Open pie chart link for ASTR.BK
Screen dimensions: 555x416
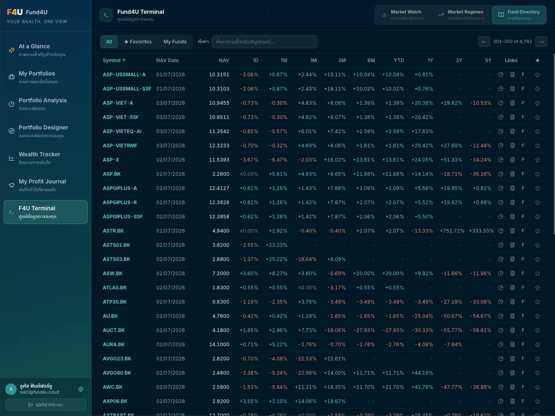[501, 231]
